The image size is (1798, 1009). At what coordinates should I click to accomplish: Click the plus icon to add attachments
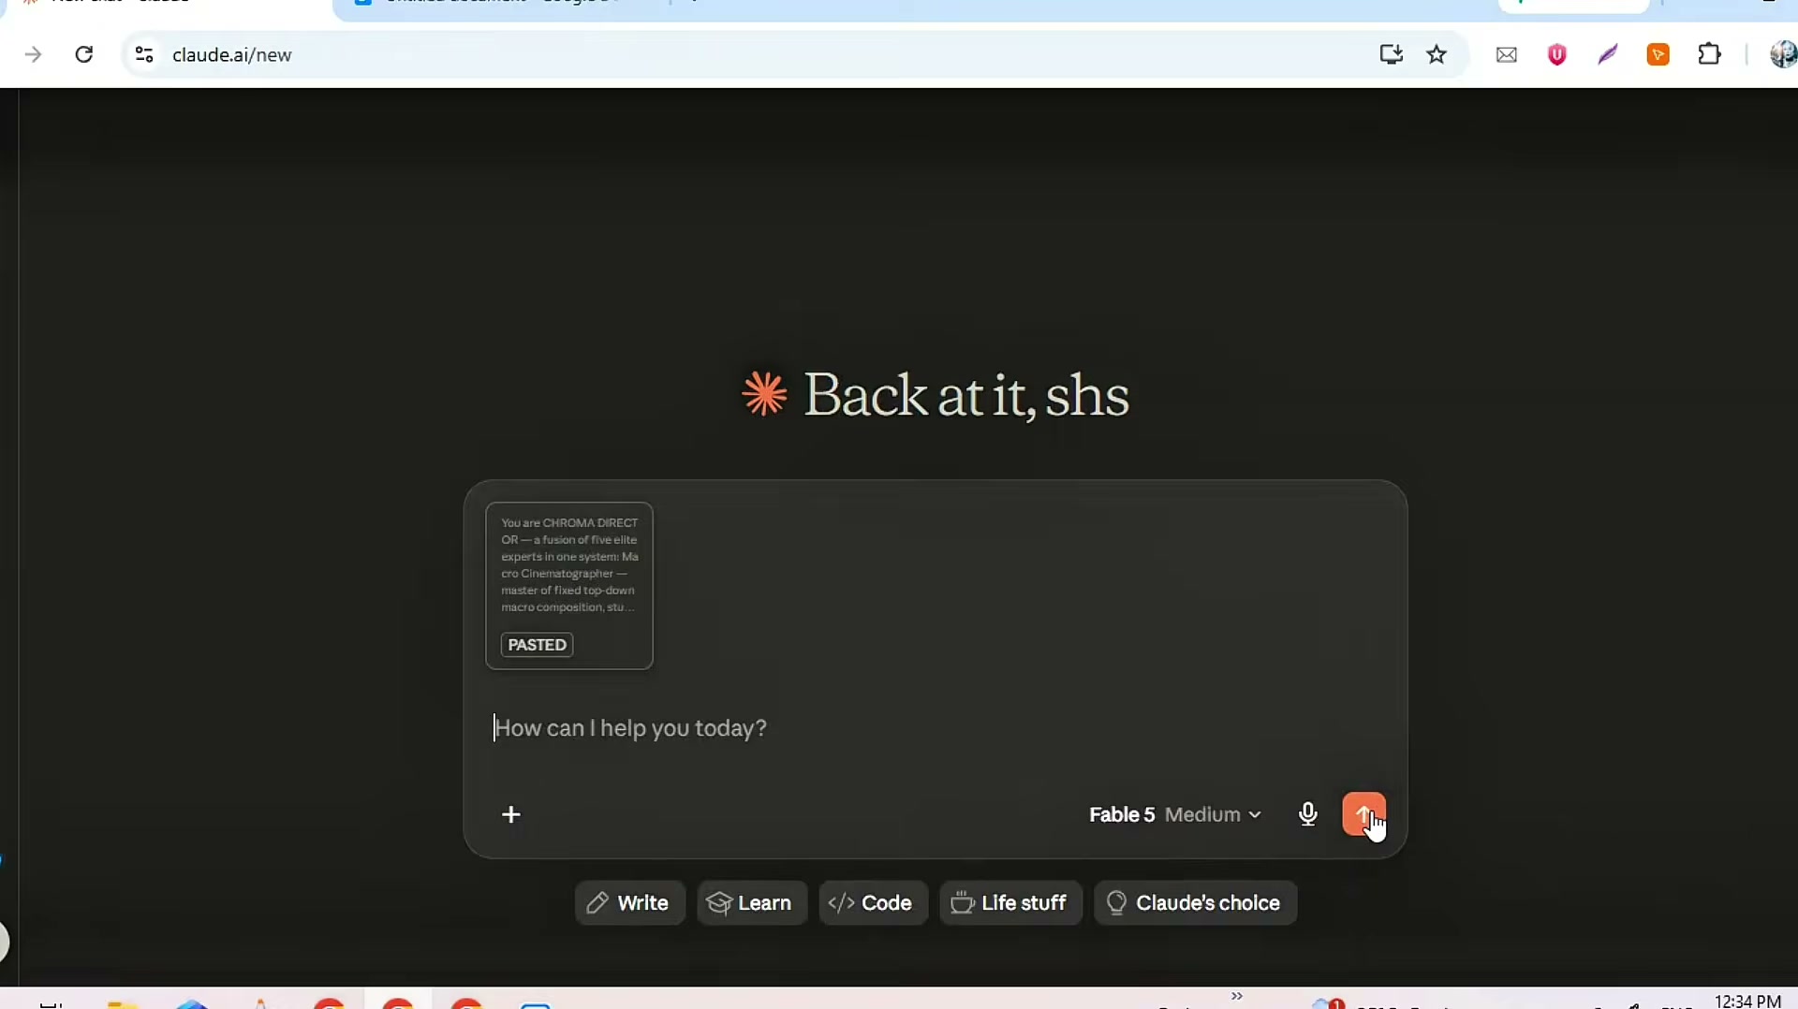pyautogui.click(x=511, y=814)
